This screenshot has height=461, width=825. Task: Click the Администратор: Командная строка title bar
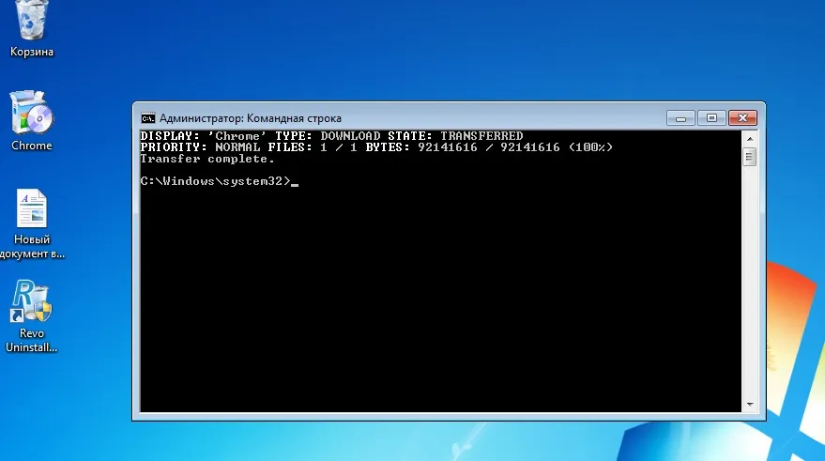[x=400, y=118]
